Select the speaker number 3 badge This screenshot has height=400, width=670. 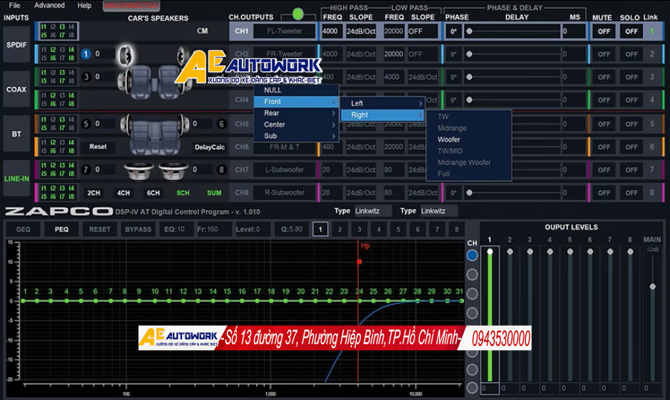coord(86,77)
